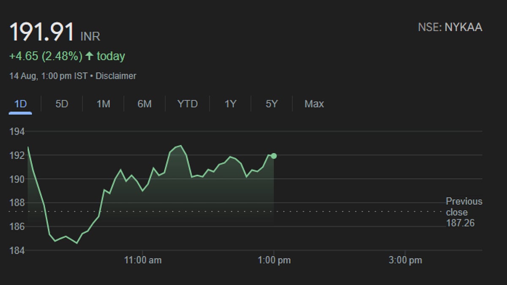Image resolution: width=507 pixels, height=285 pixels.
Task: Switch to the 5D time range tab
Action: (x=61, y=104)
